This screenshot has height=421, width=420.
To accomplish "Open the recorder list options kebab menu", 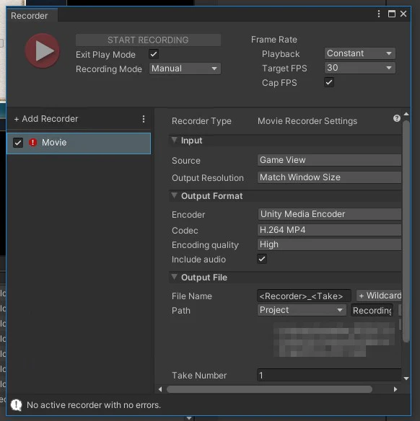I will [144, 119].
